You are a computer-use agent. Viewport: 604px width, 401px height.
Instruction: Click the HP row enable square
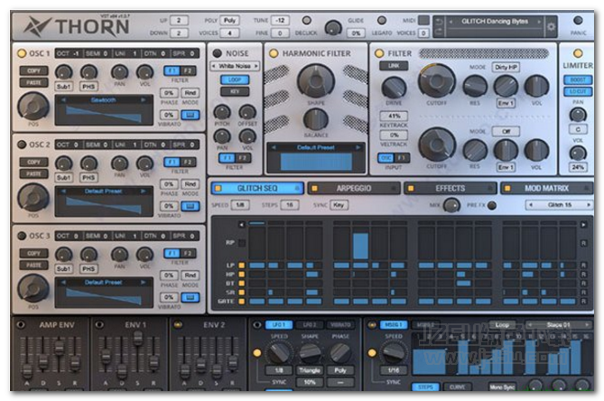[x=242, y=275]
